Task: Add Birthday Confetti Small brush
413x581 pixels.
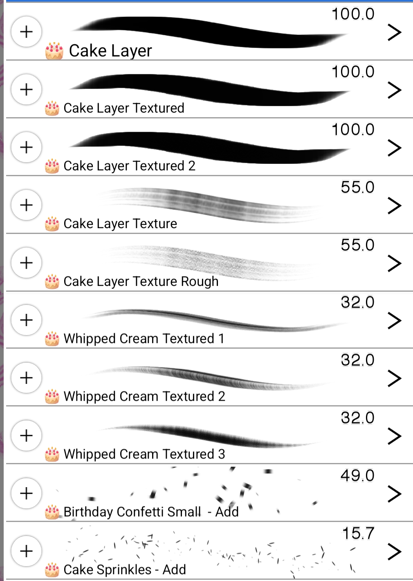Action: (x=27, y=493)
